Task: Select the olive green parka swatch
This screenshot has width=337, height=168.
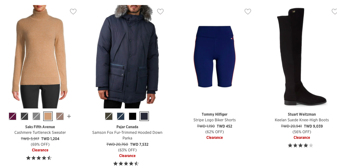Action: tap(109, 116)
